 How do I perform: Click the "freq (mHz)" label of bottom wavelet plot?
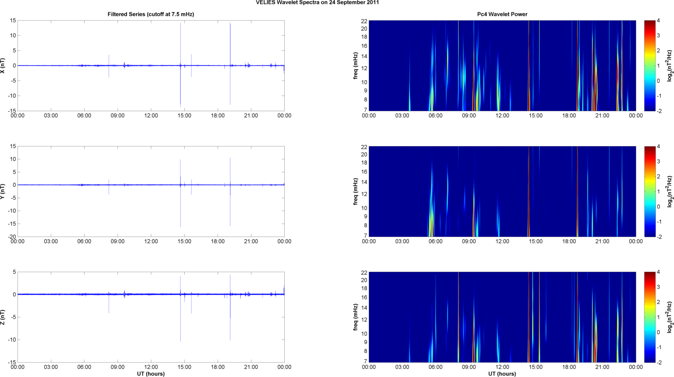tap(355, 317)
